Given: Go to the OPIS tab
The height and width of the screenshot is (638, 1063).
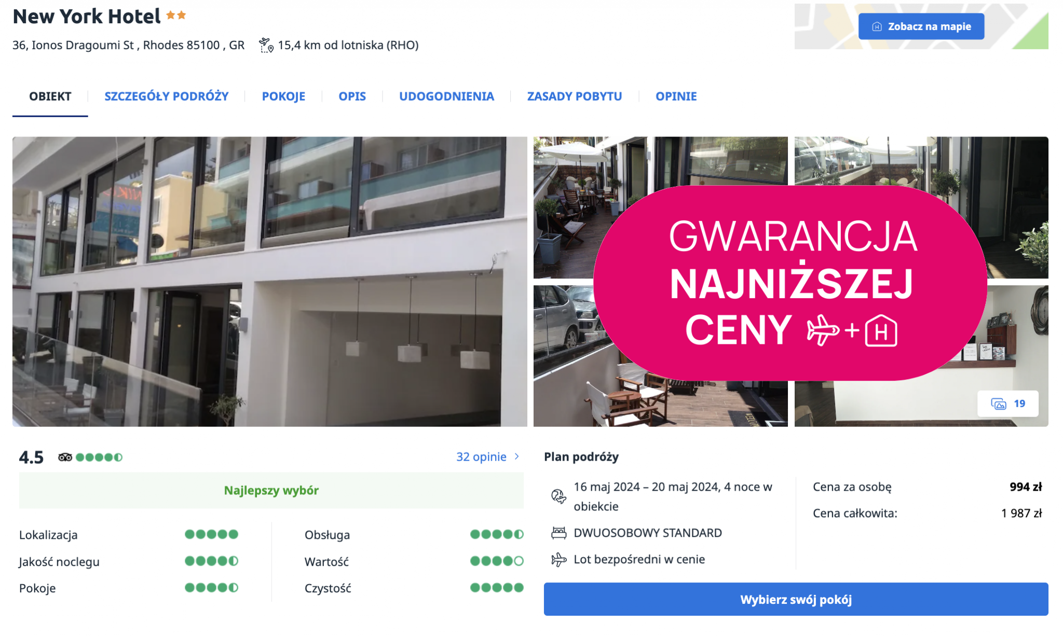Looking at the screenshot, I should click(352, 96).
